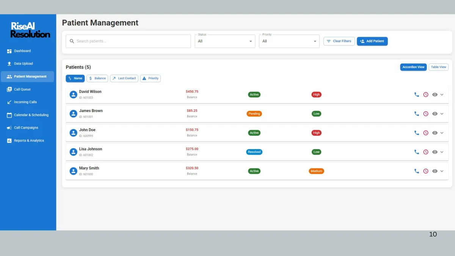Click John Doe's Active status badge

pos(254,133)
